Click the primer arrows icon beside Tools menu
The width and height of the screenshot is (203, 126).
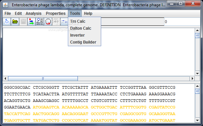pos(64,21)
